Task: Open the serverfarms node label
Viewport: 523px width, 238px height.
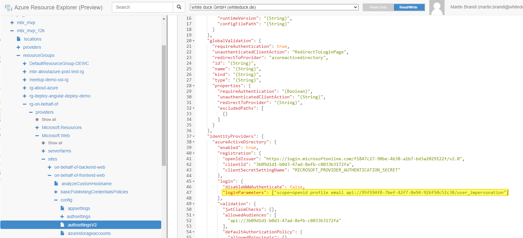Action: [x=60, y=151]
